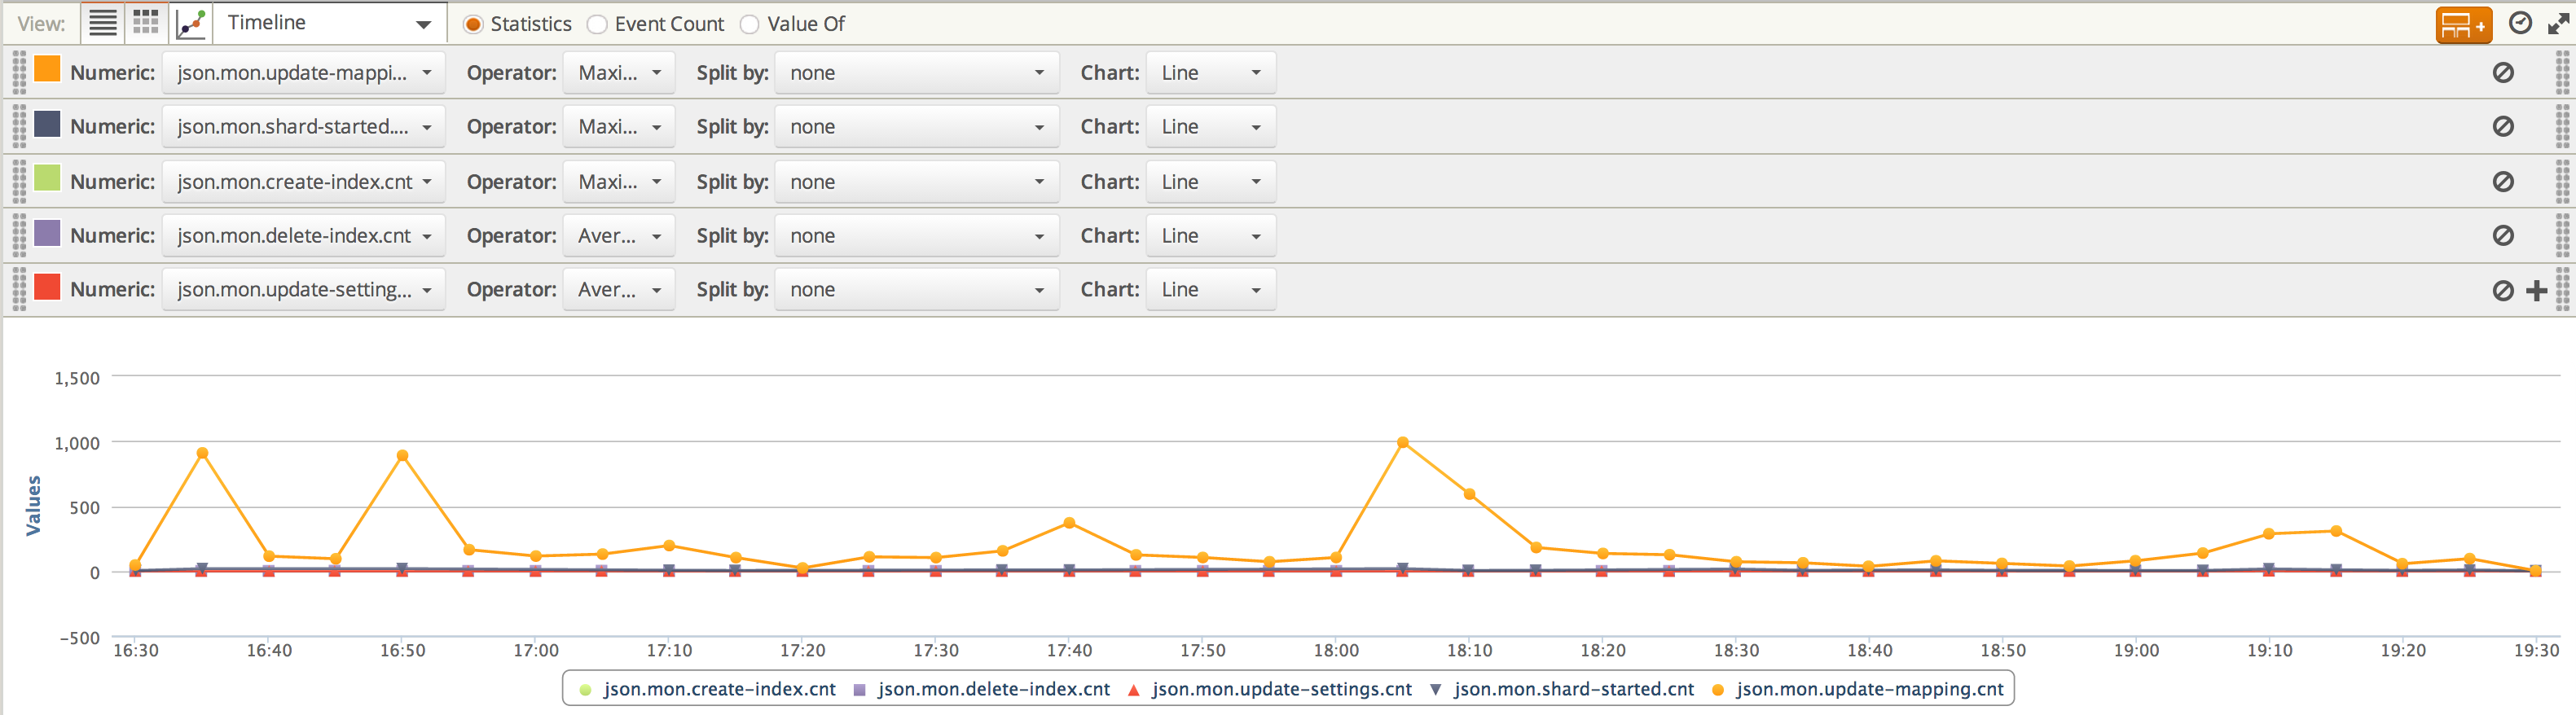Click the orange add-to-dashboard icon
This screenshot has height=715, width=2576.
(x=2462, y=25)
